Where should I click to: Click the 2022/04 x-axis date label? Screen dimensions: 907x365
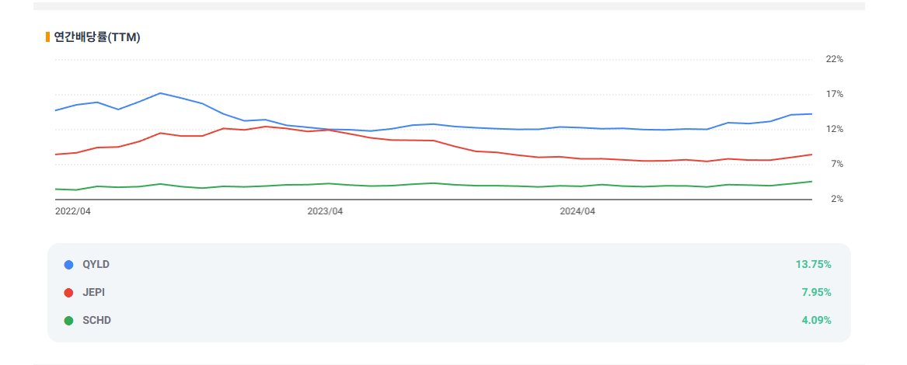[73, 212]
